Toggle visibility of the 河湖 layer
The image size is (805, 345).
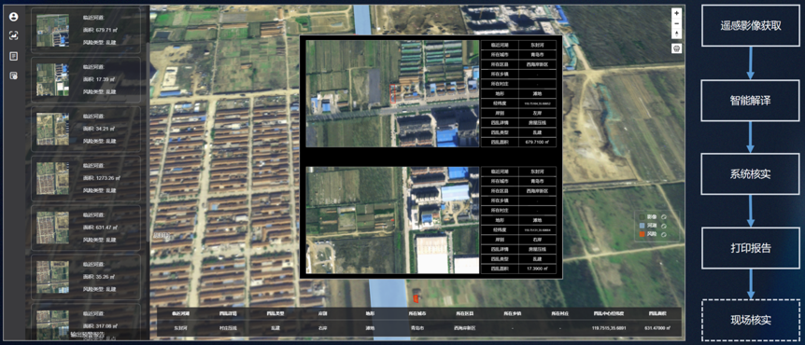[663, 226]
